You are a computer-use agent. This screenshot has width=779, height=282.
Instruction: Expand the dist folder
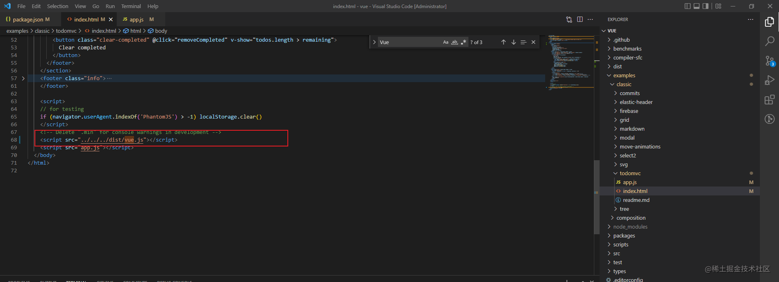tap(680, 66)
